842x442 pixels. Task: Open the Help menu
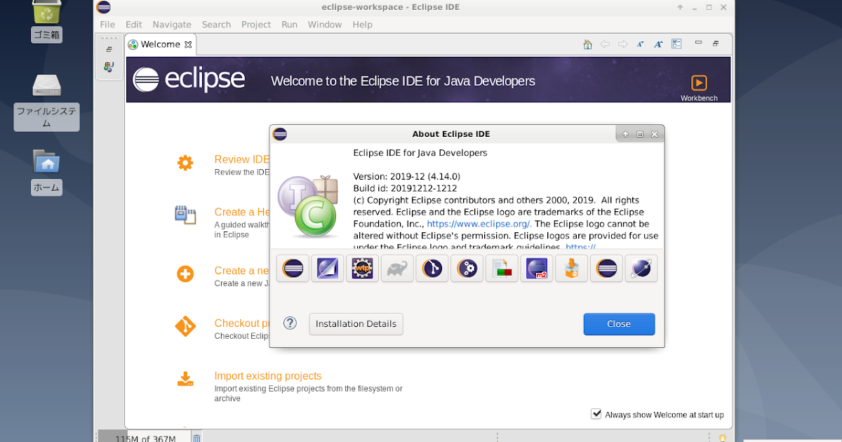click(x=362, y=25)
